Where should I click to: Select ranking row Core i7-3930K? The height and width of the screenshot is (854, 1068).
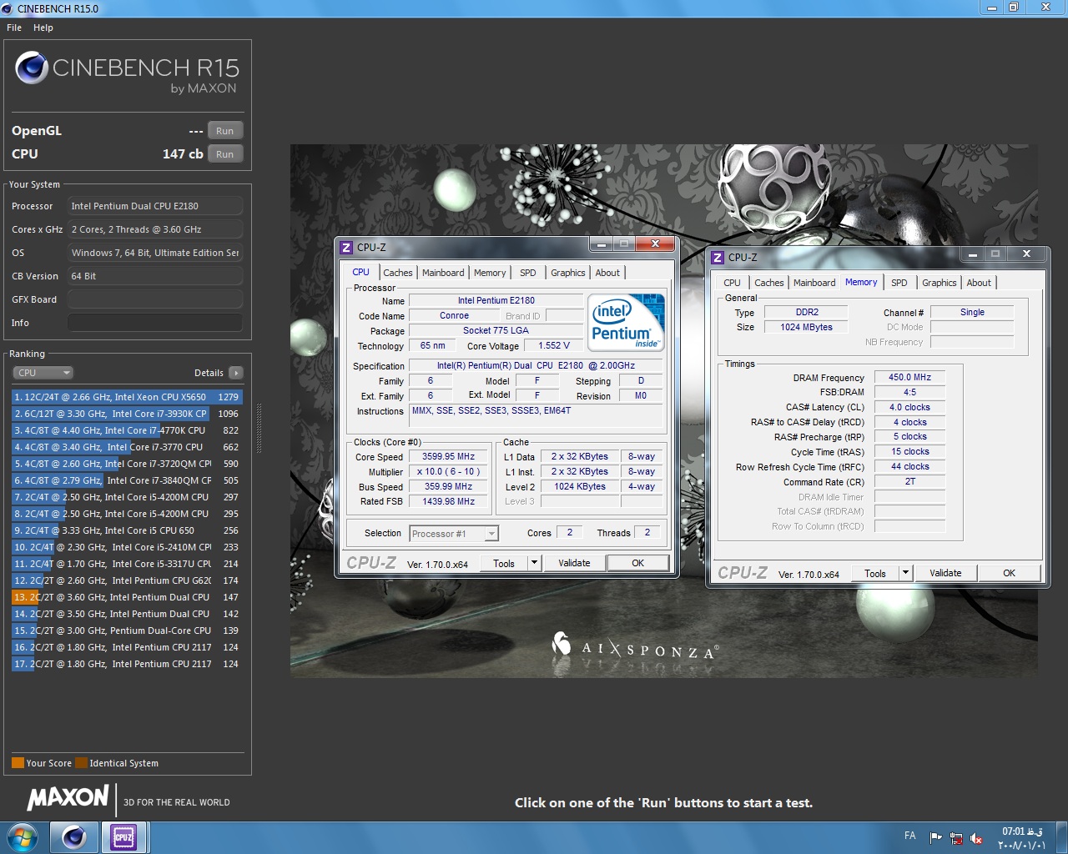tap(127, 414)
